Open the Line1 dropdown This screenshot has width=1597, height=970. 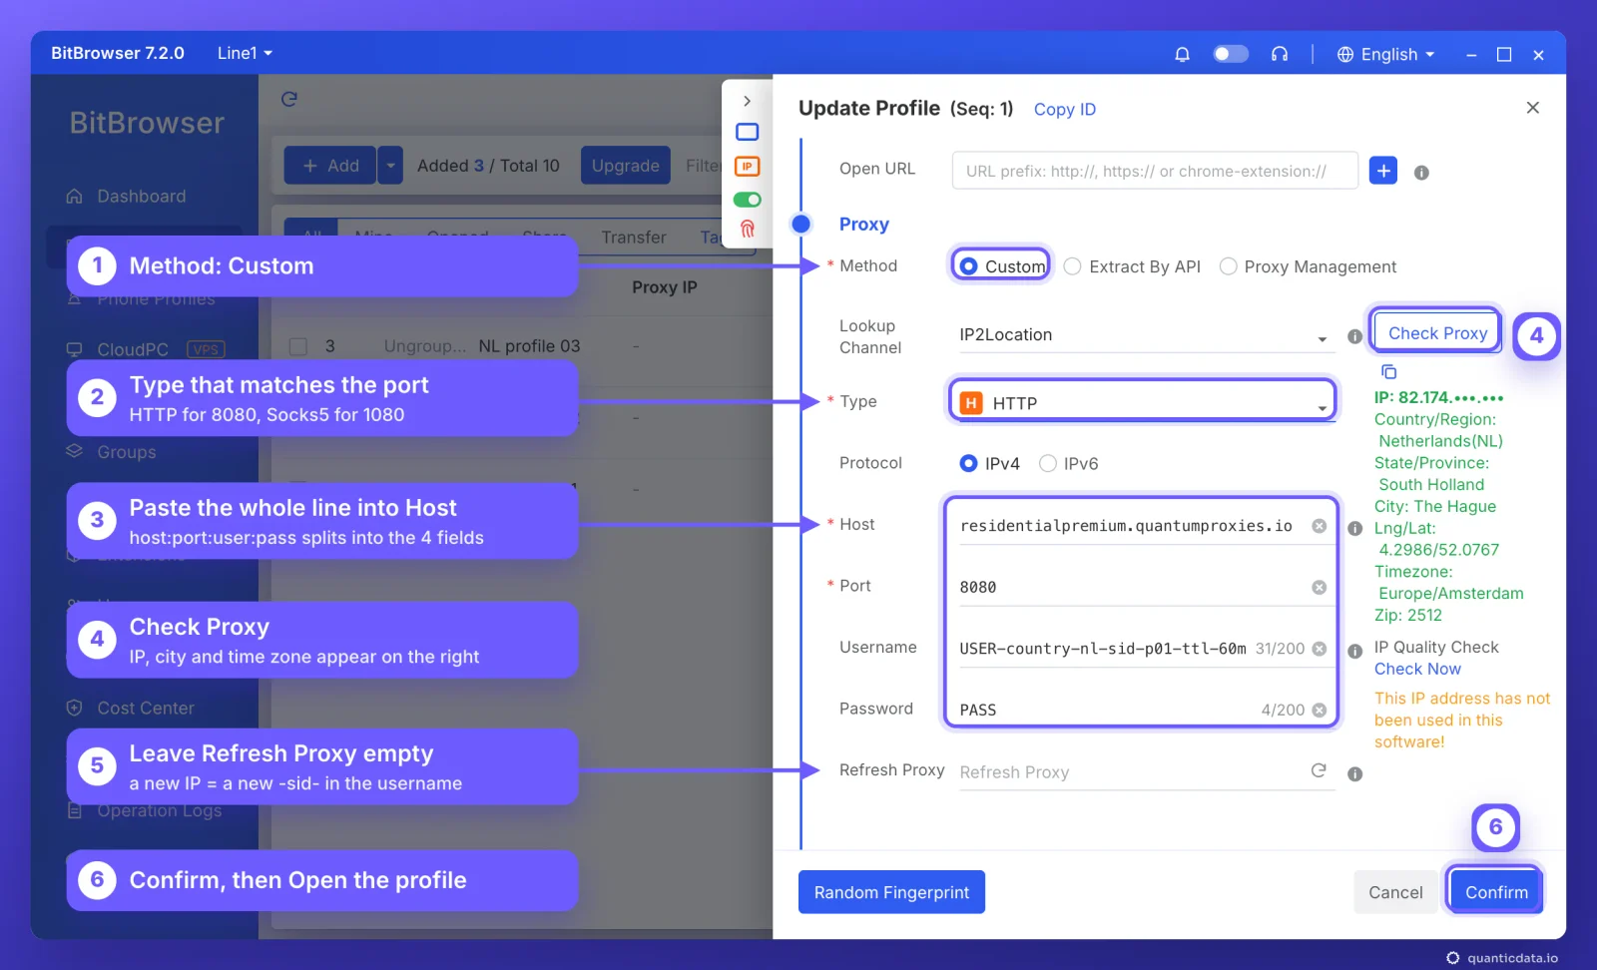(245, 53)
